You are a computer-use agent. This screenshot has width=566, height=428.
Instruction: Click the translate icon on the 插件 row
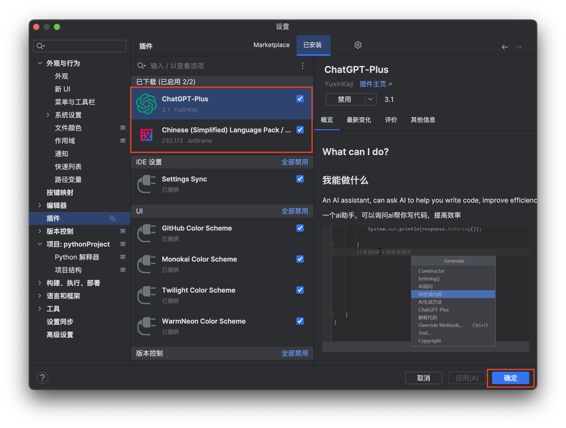tap(113, 218)
